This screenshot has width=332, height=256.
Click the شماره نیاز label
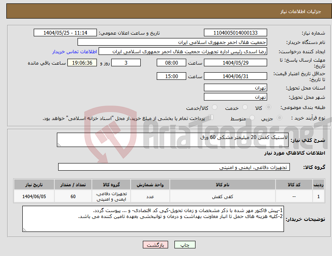click(313, 33)
